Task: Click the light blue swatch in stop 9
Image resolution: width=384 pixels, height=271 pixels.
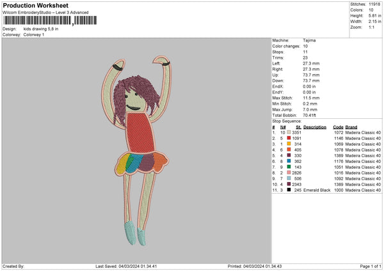Action: click(x=289, y=179)
